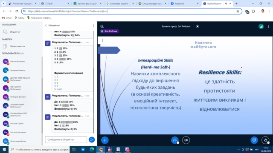Open the BigBlueButton options three-dot menu

pos(268,26)
